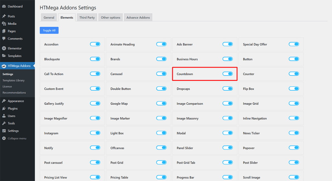Open the General settings tab

(x=49, y=17)
